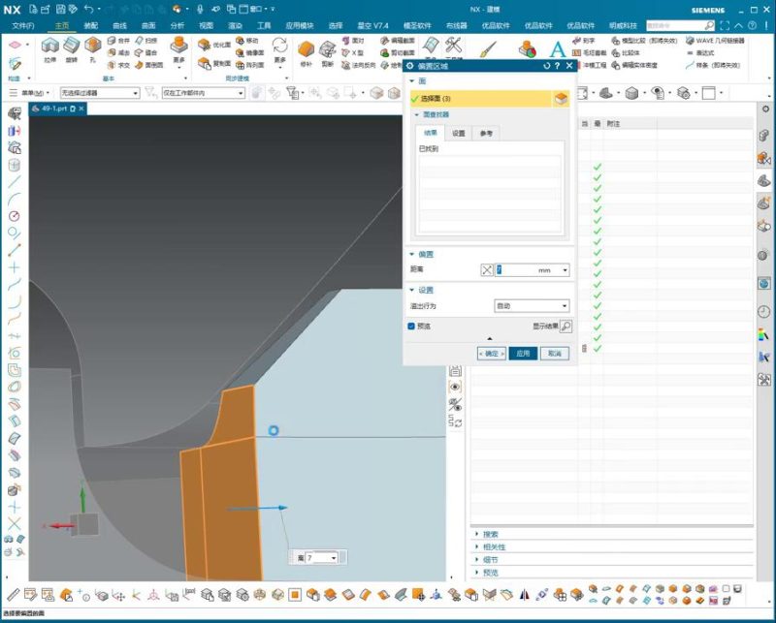Viewport: 776px width, 623px height.
Task: Click the reverse direction icon beside 距离
Action: coord(487,270)
